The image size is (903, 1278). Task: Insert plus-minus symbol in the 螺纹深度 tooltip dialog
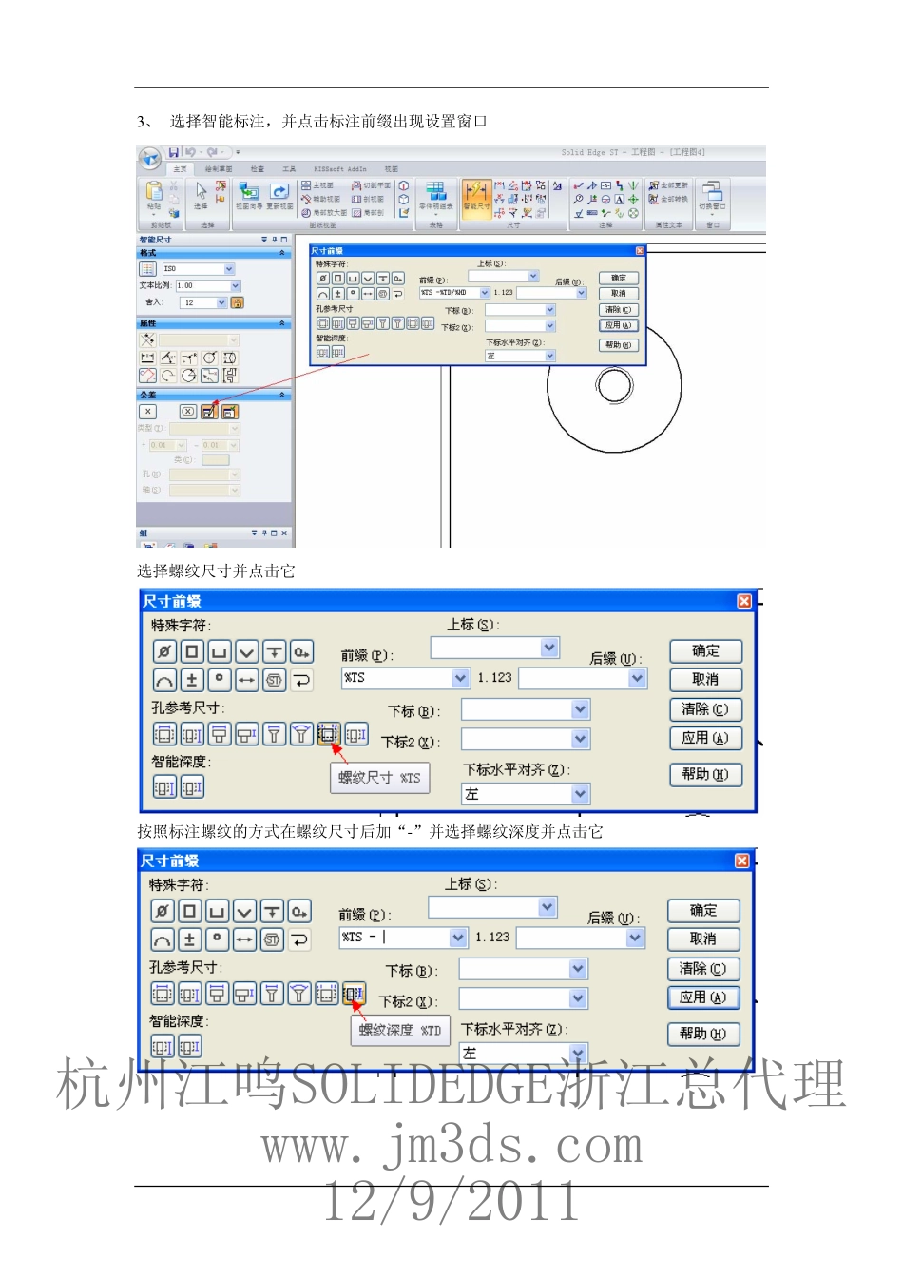click(189, 939)
